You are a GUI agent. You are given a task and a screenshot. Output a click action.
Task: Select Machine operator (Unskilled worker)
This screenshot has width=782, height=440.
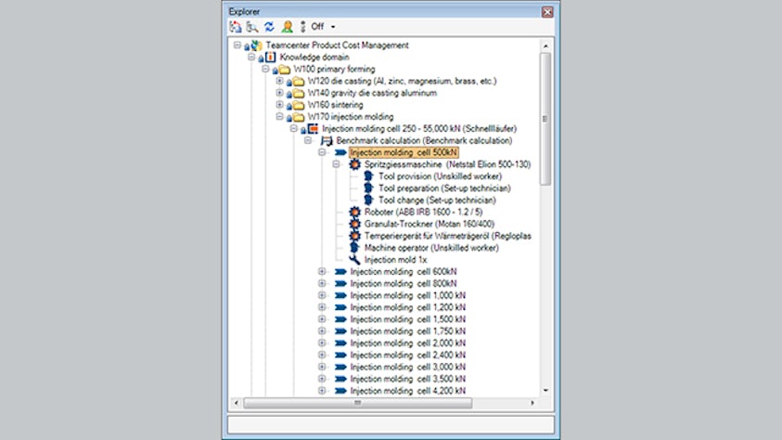click(431, 249)
